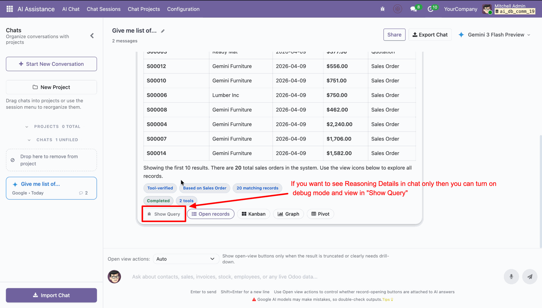
Task: Select the Give me list of... chat
Action: tap(51, 188)
